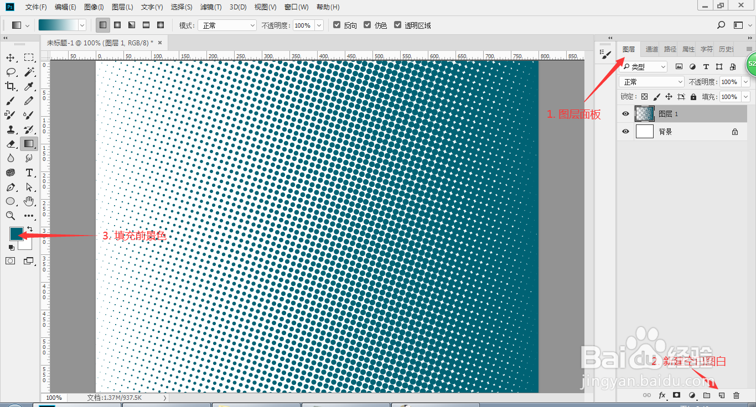Screen dimensions: 756x407
Task: Select the Zoom magnifier tool
Action: pos(11,216)
